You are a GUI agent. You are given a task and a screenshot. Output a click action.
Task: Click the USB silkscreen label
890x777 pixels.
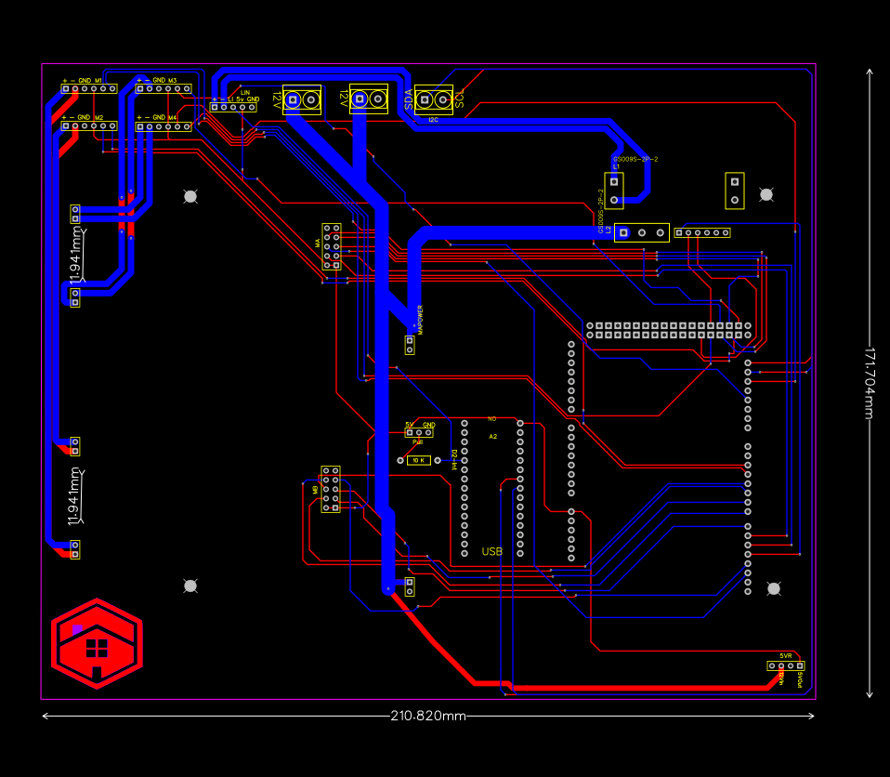pyautogui.click(x=491, y=551)
